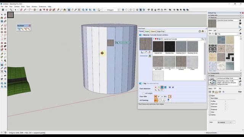Click the Asphalt and Concrete search field
The image size is (244, 137).
pyautogui.click(x=182, y=39)
